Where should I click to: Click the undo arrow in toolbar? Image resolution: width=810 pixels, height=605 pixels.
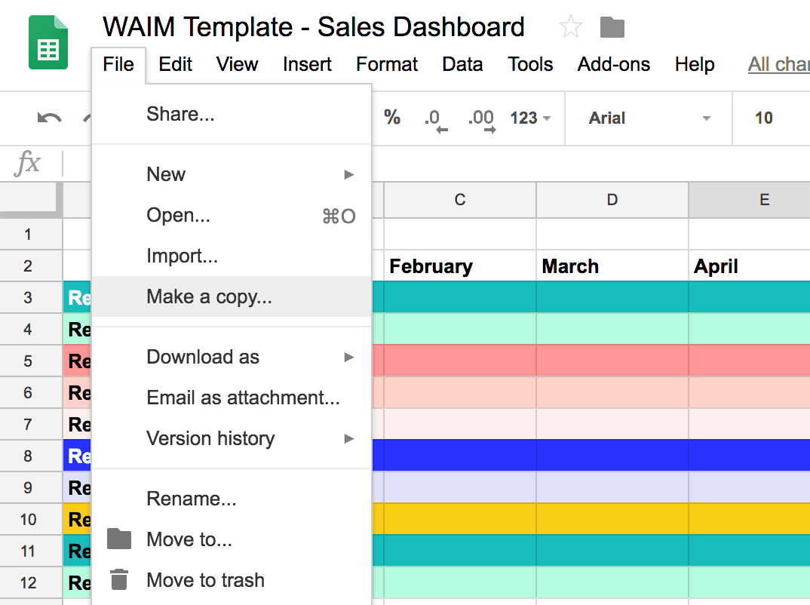(50, 118)
